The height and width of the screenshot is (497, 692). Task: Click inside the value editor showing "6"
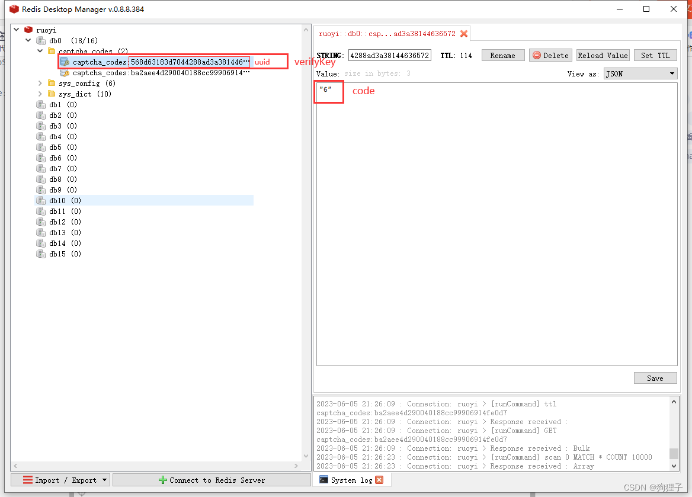coord(497,225)
